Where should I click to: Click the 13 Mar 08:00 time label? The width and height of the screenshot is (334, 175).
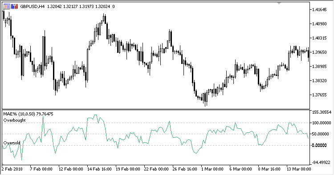pos(299,169)
